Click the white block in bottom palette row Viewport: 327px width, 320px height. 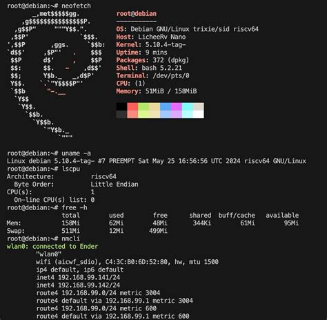[x=199, y=115]
